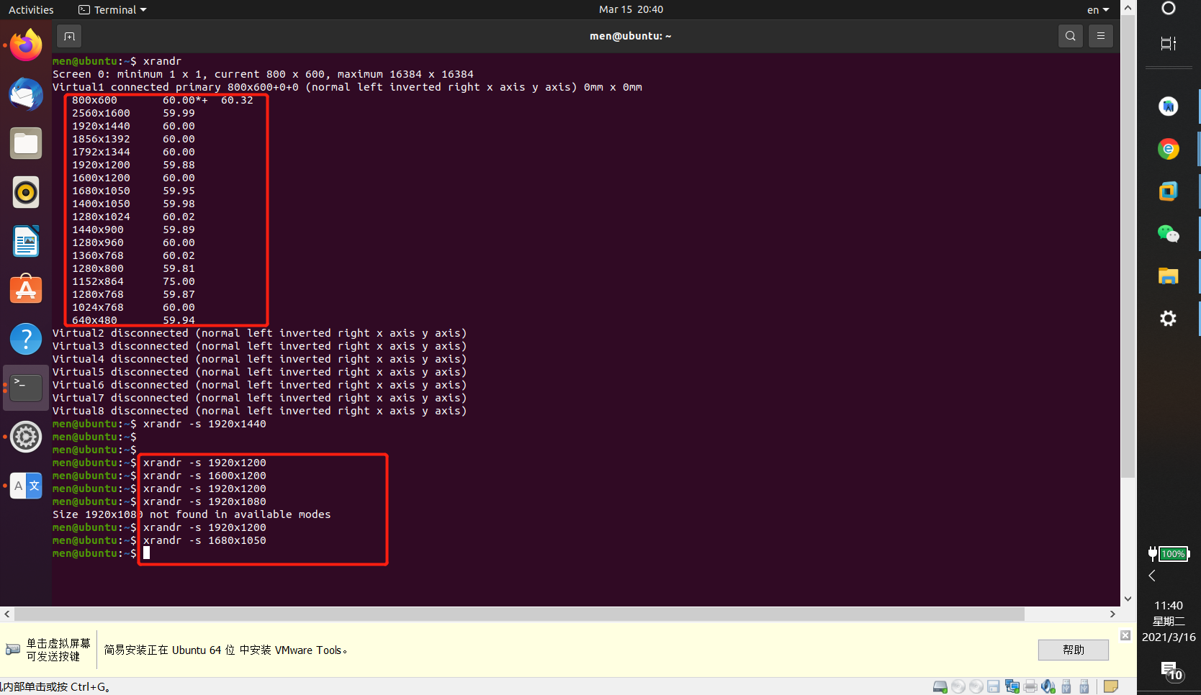Click the second CD/DVD drive status icon

click(976, 686)
